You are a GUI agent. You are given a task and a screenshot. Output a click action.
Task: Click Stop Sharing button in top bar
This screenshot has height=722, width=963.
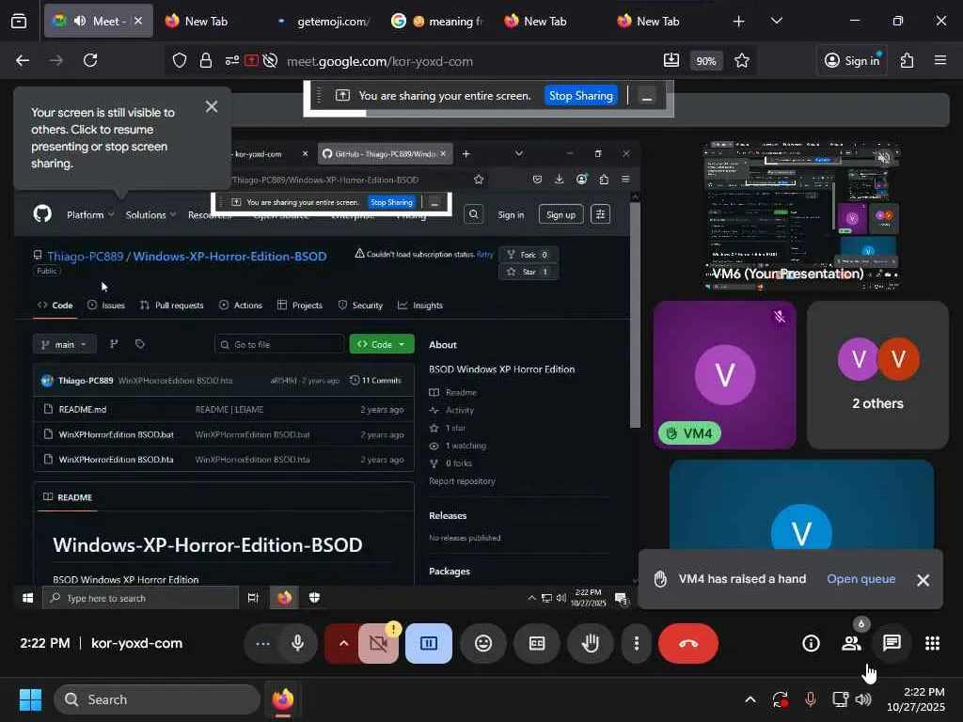pyautogui.click(x=580, y=96)
